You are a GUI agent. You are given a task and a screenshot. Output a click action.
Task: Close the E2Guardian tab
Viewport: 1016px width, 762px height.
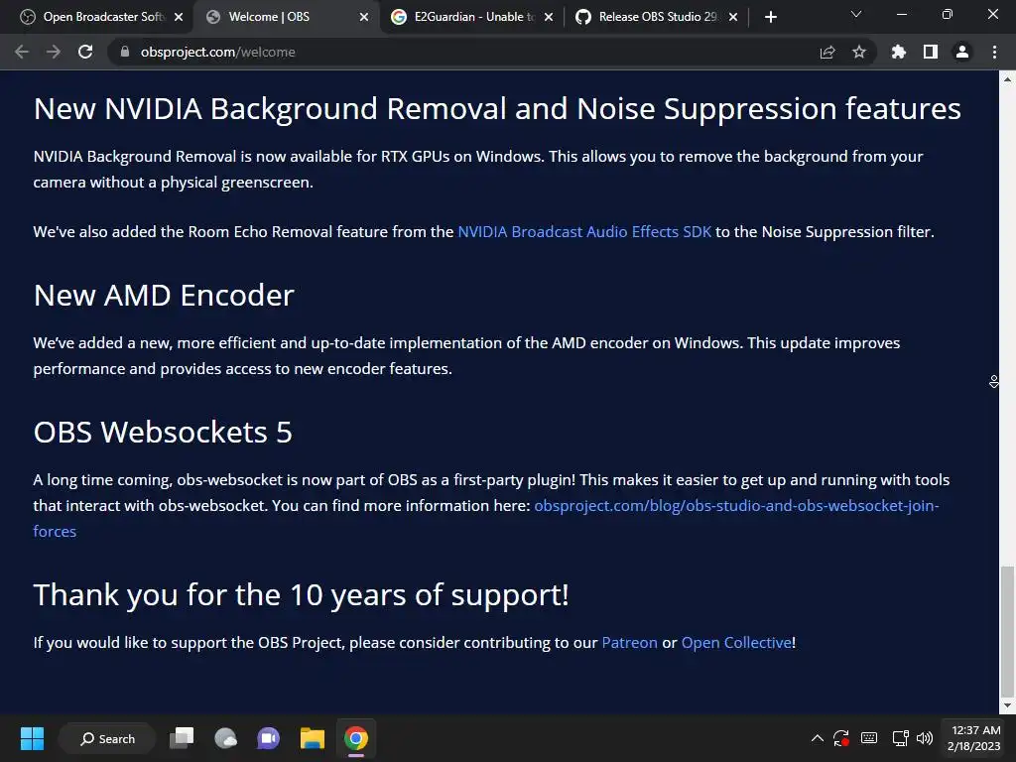(549, 17)
